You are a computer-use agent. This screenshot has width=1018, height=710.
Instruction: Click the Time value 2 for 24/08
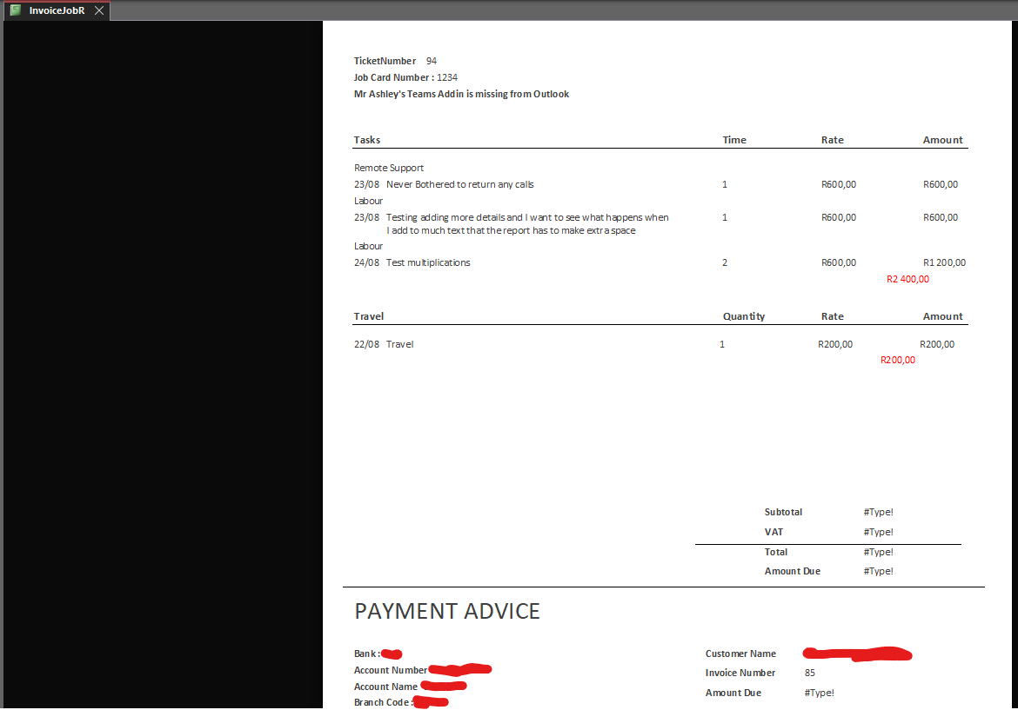725,262
